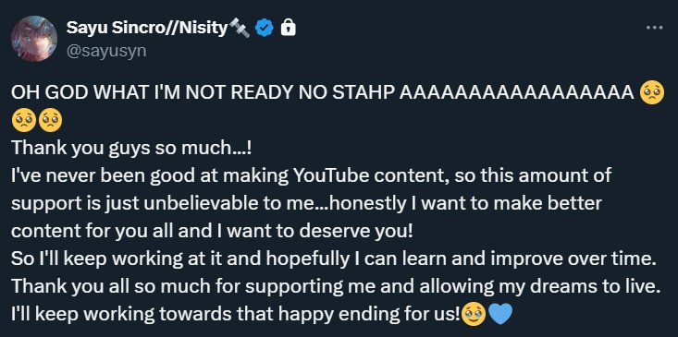678x337 pixels.
Task: Click the second pleading emoji on second line
Action: click(50, 120)
